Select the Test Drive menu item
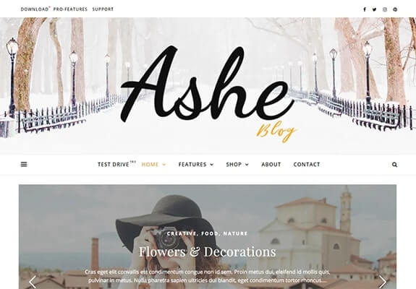 [114, 165]
